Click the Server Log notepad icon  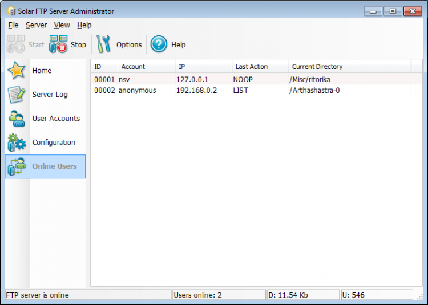pos(17,94)
